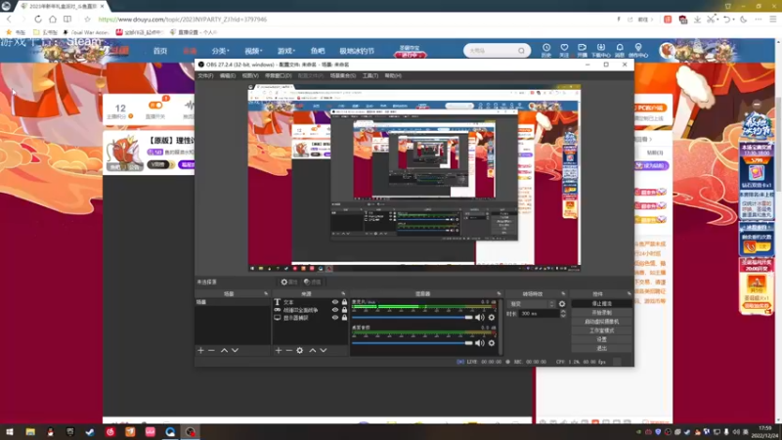782x440 pixels.
Task: Open desktop audio settings gear icon
Action: tap(492, 343)
